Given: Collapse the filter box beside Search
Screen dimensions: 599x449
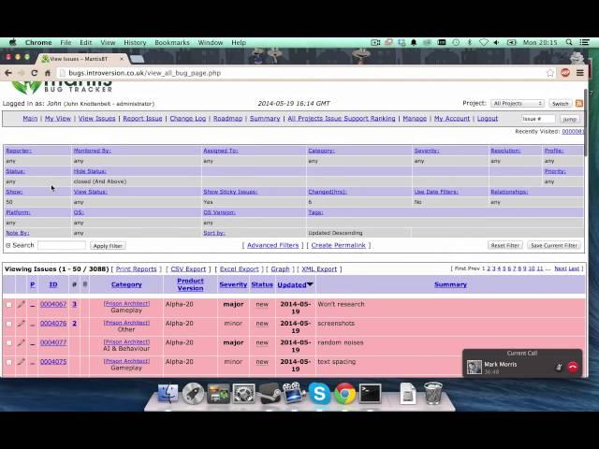Looking at the screenshot, I should click(8, 245).
